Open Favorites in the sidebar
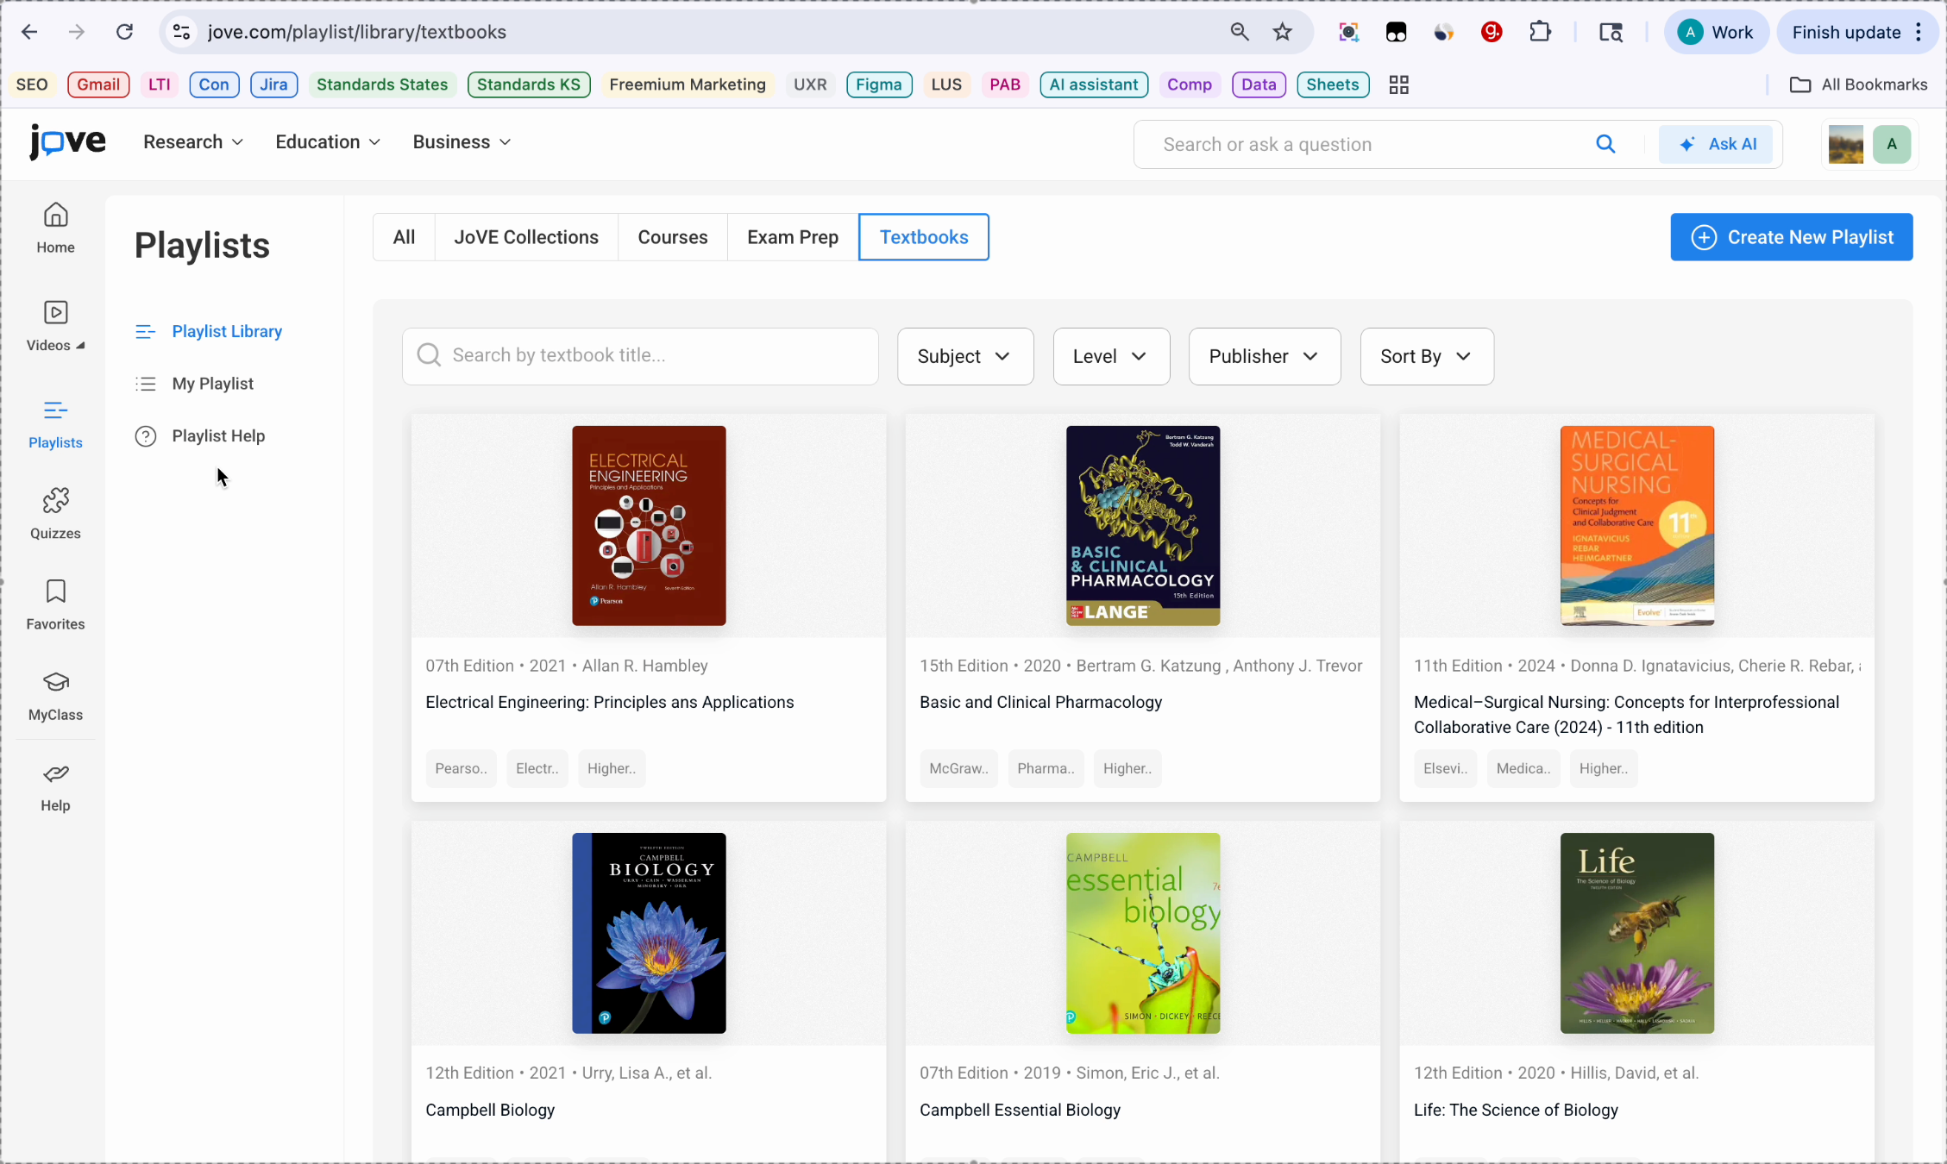 (x=55, y=605)
